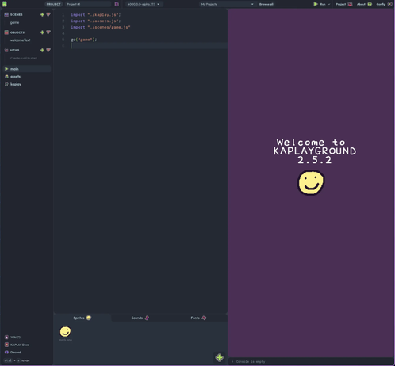Image resolution: width=395 pixels, height=366 pixels.
Task: Place cursor on code line go("game")
Action: pyautogui.click(x=84, y=40)
